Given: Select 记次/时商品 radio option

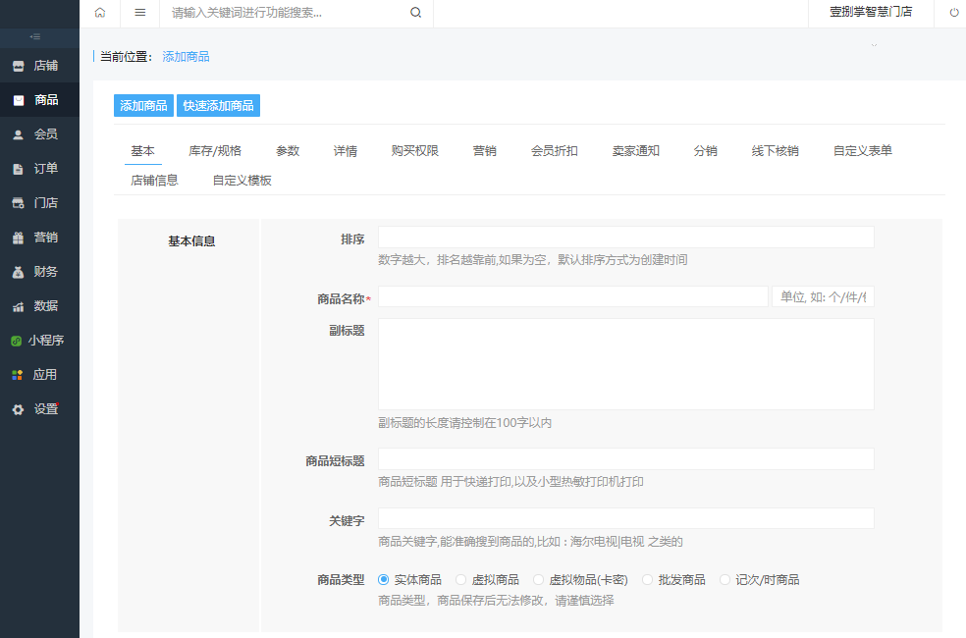Looking at the screenshot, I should tap(725, 579).
